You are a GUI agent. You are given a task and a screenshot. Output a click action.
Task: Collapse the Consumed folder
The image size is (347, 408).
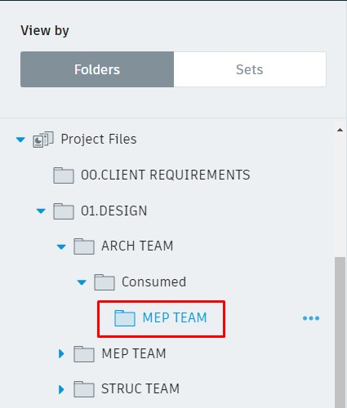[x=82, y=282]
